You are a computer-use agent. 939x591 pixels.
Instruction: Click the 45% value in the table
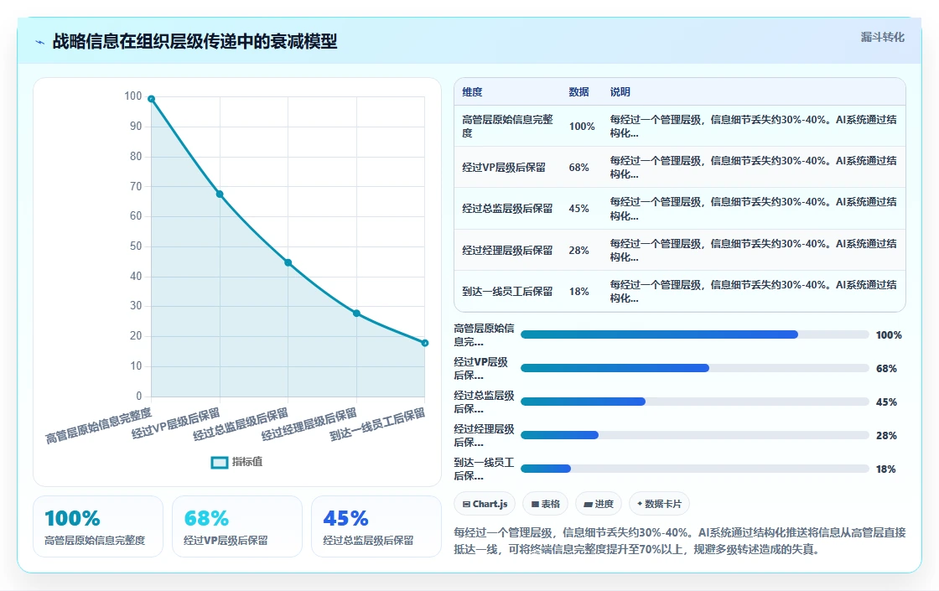(x=578, y=209)
